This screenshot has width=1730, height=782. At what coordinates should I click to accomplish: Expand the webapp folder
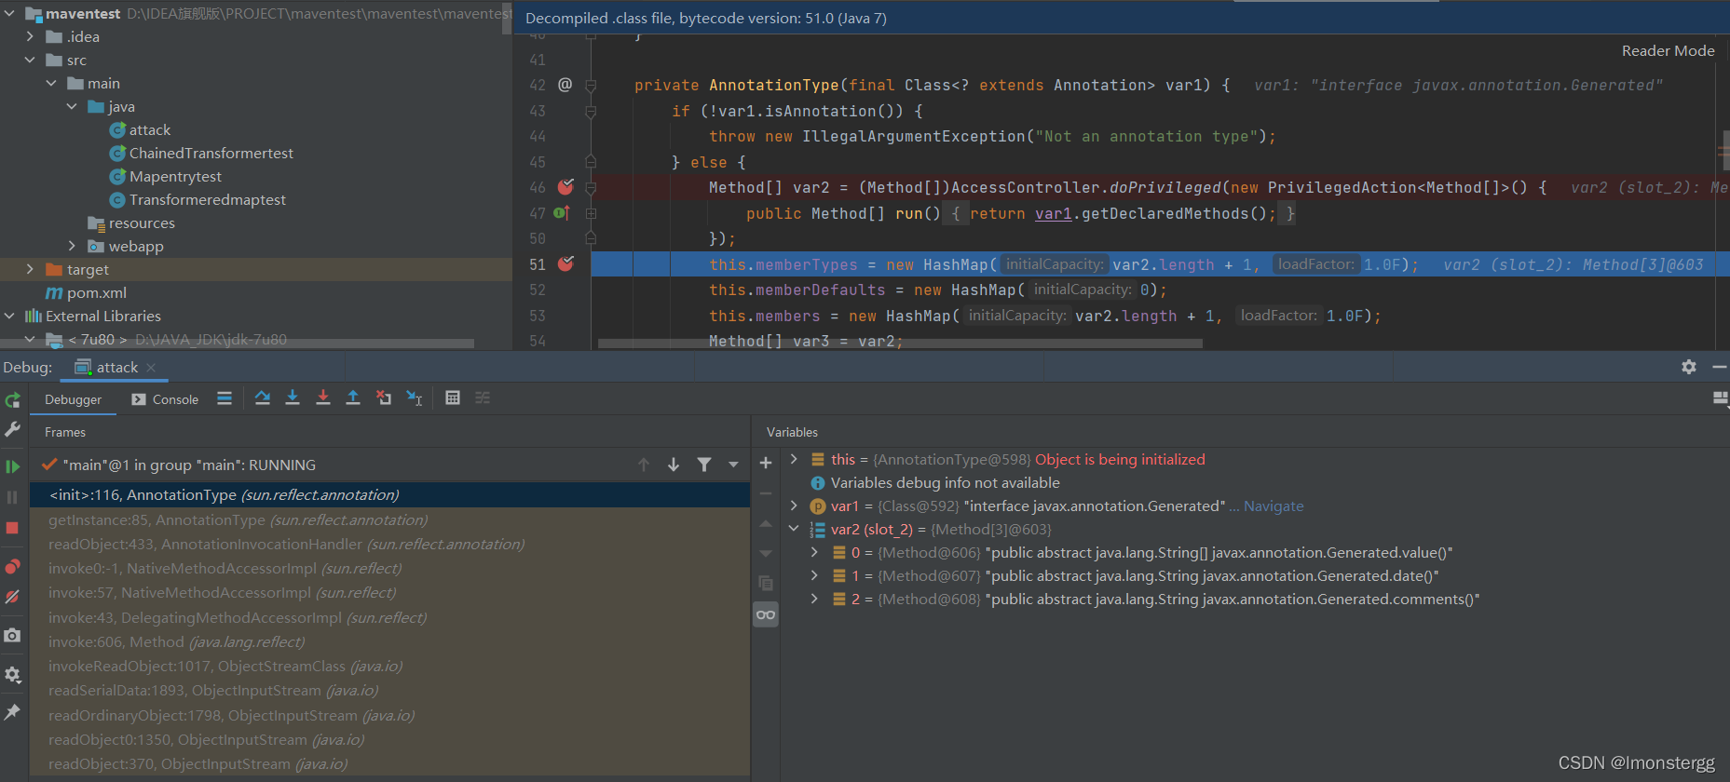tap(72, 246)
